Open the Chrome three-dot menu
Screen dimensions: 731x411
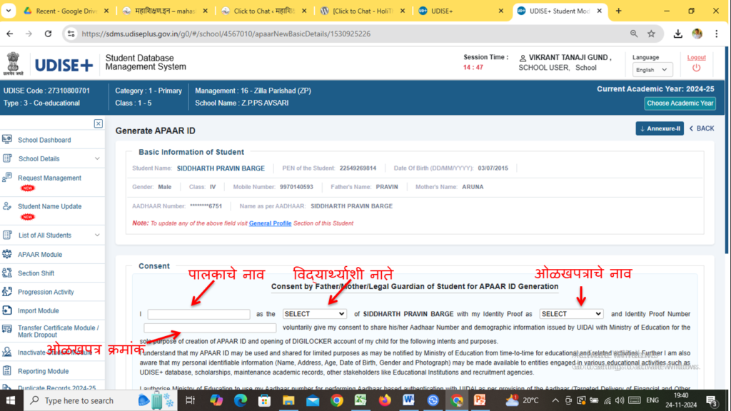[717, 34]
